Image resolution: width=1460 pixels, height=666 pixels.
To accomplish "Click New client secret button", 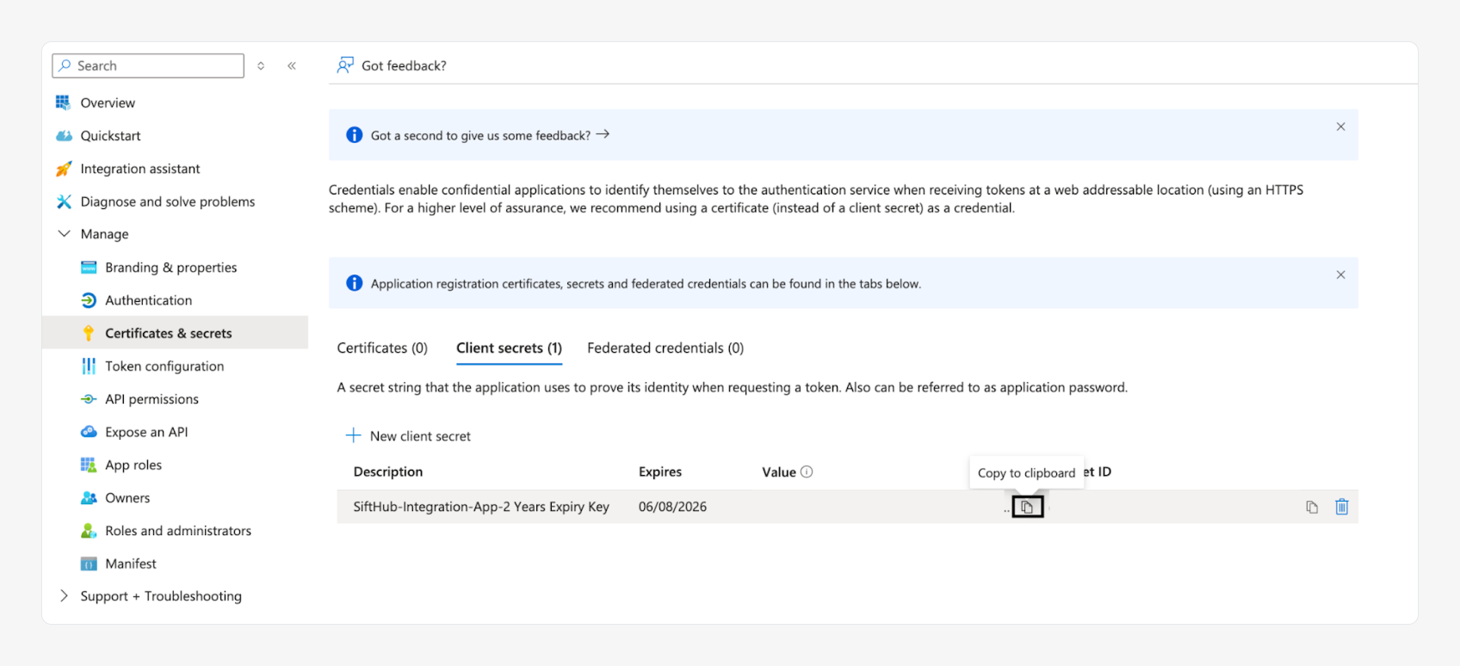I will point(408,435).
